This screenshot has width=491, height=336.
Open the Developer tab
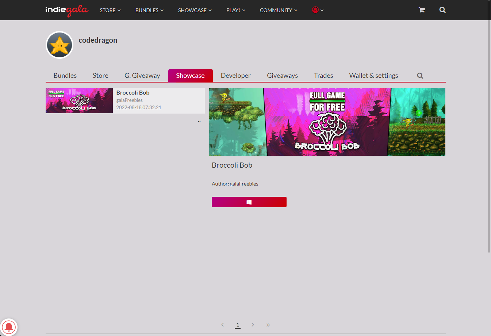[x=236, y=76]
